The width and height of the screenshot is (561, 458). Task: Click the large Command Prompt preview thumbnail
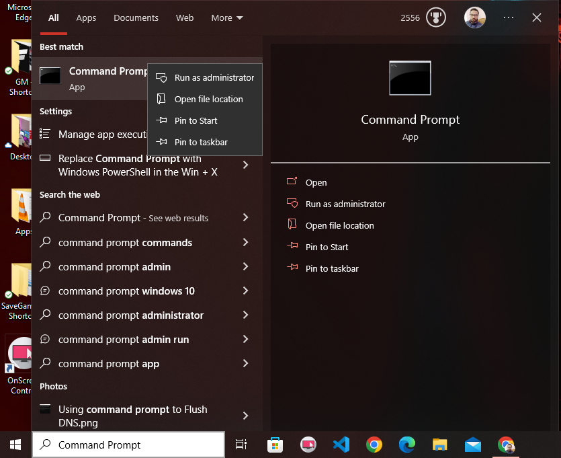(410, 78)
